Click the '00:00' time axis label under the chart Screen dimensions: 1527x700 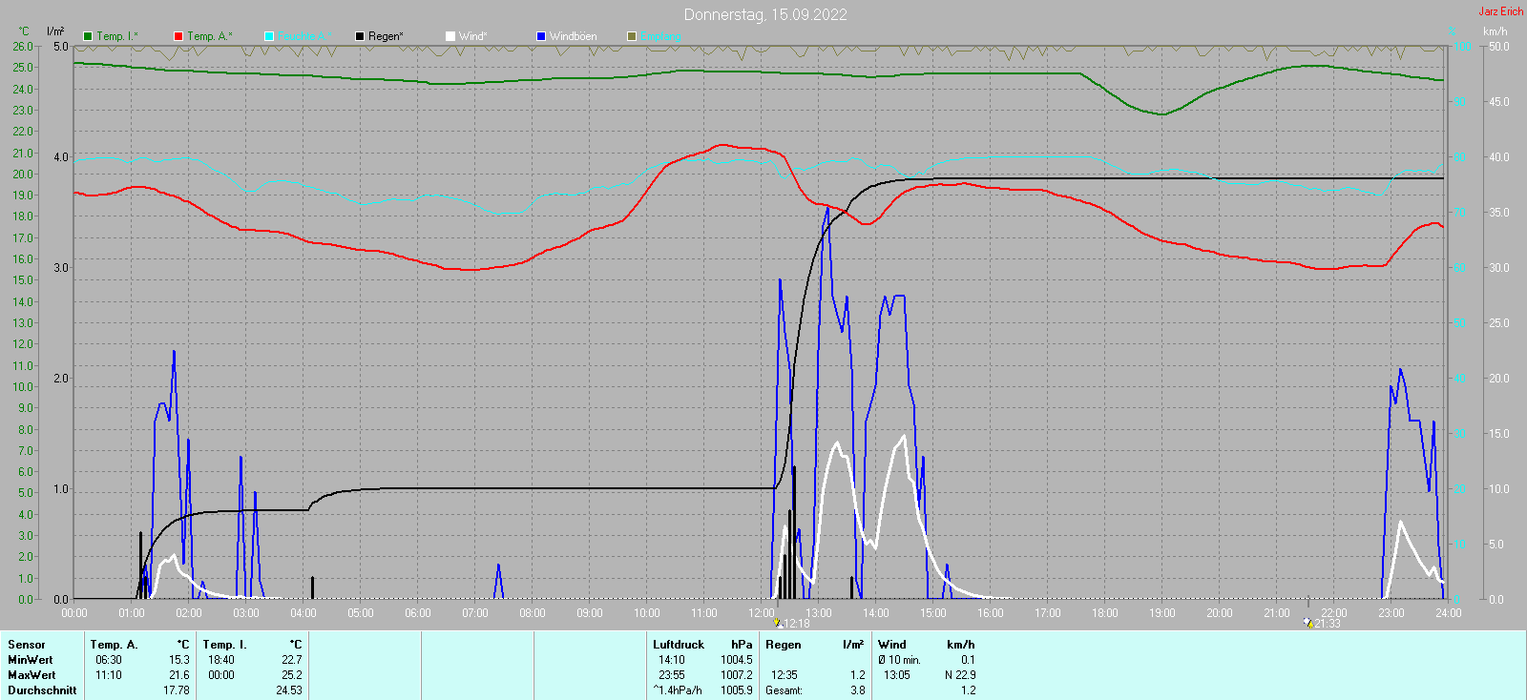point(74,613)
